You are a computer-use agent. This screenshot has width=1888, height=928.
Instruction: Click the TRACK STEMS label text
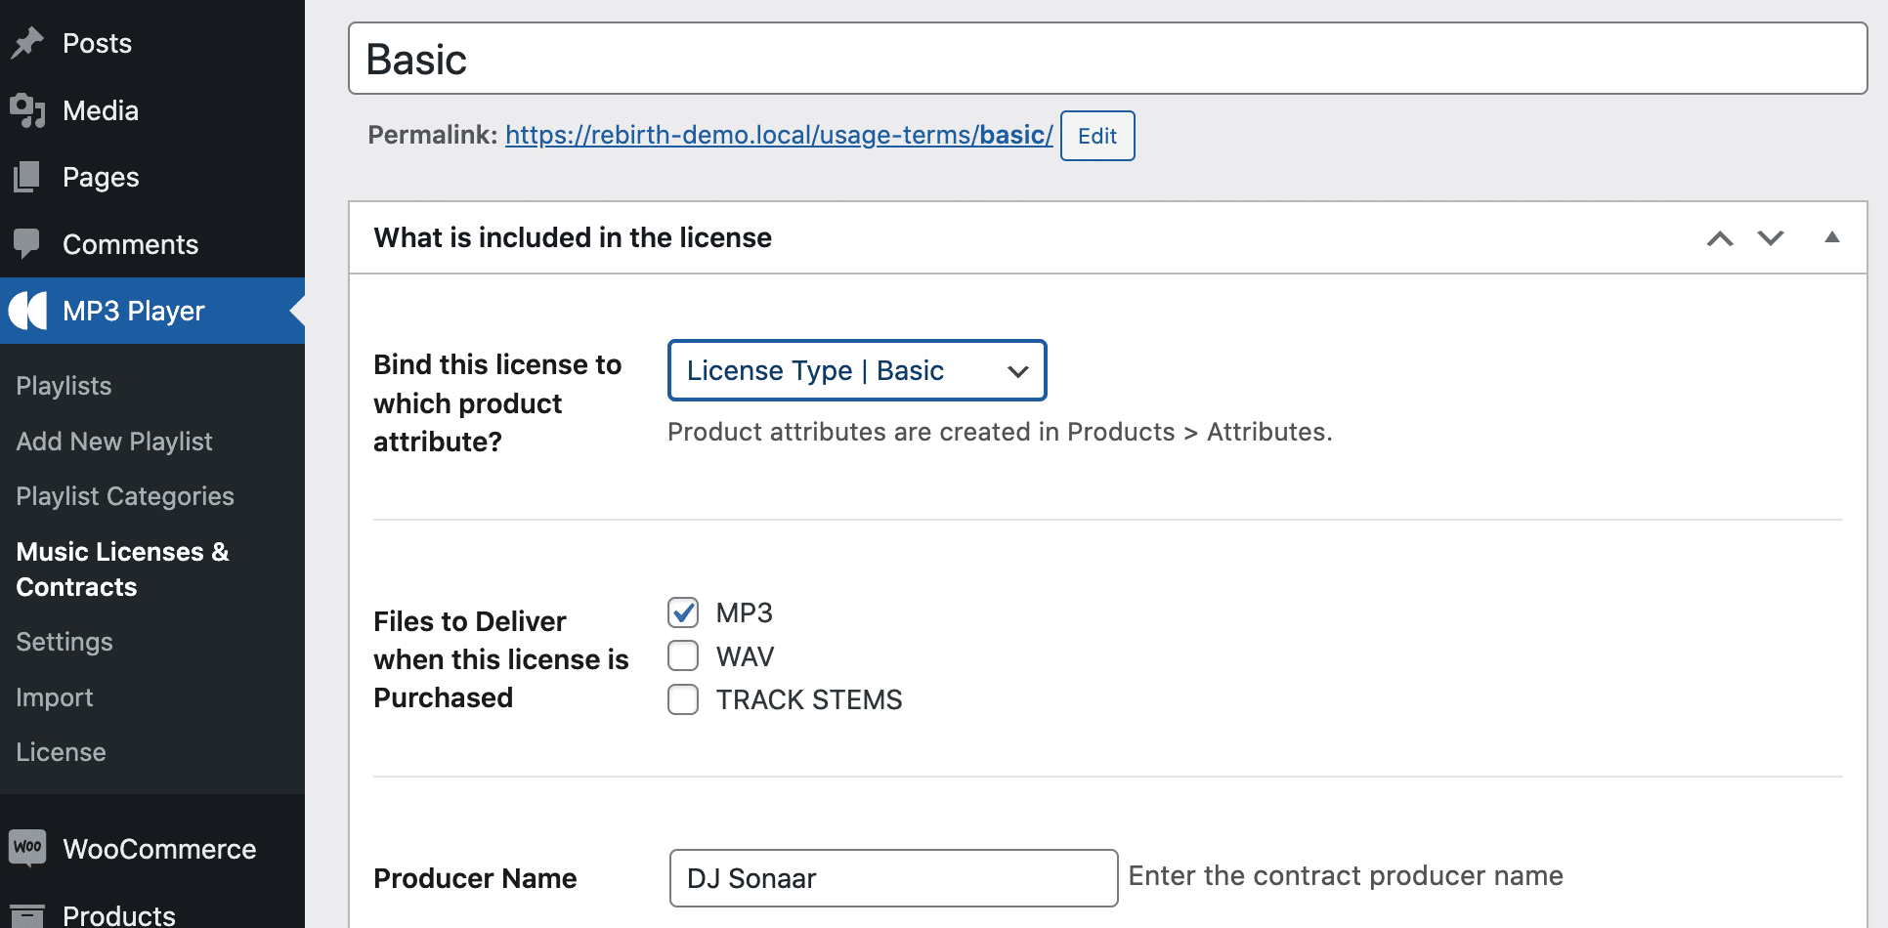click(x=809, y=699)
